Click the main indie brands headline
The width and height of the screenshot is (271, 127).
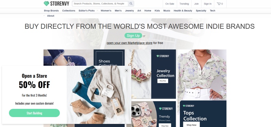coord(140,26)
